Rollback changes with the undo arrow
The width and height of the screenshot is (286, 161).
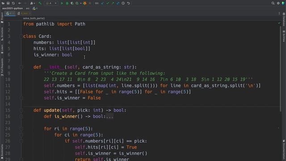pyautogui.click(x=128, y=3)
